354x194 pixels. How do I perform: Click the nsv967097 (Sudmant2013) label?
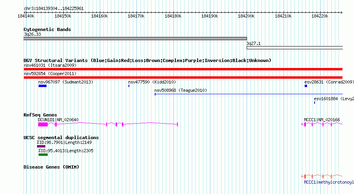(66, 82)
